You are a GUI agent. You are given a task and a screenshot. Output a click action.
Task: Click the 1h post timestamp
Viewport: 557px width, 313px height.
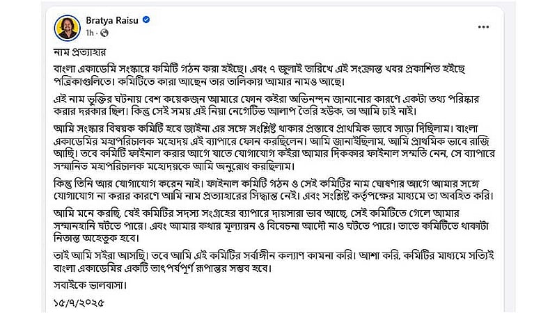click(90, 33)
